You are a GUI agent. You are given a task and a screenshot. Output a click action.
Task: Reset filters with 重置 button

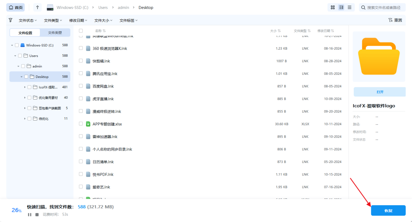click(395, 20)
